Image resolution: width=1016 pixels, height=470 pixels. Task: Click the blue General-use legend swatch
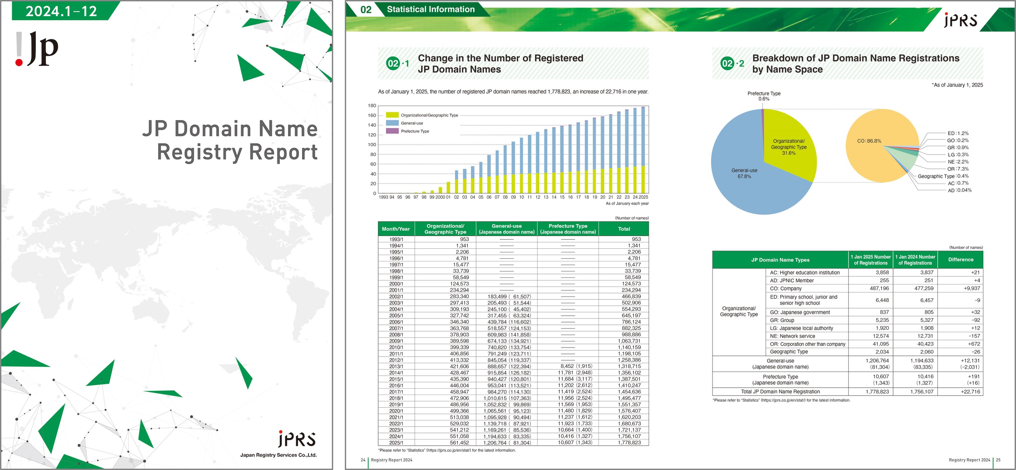392,123
